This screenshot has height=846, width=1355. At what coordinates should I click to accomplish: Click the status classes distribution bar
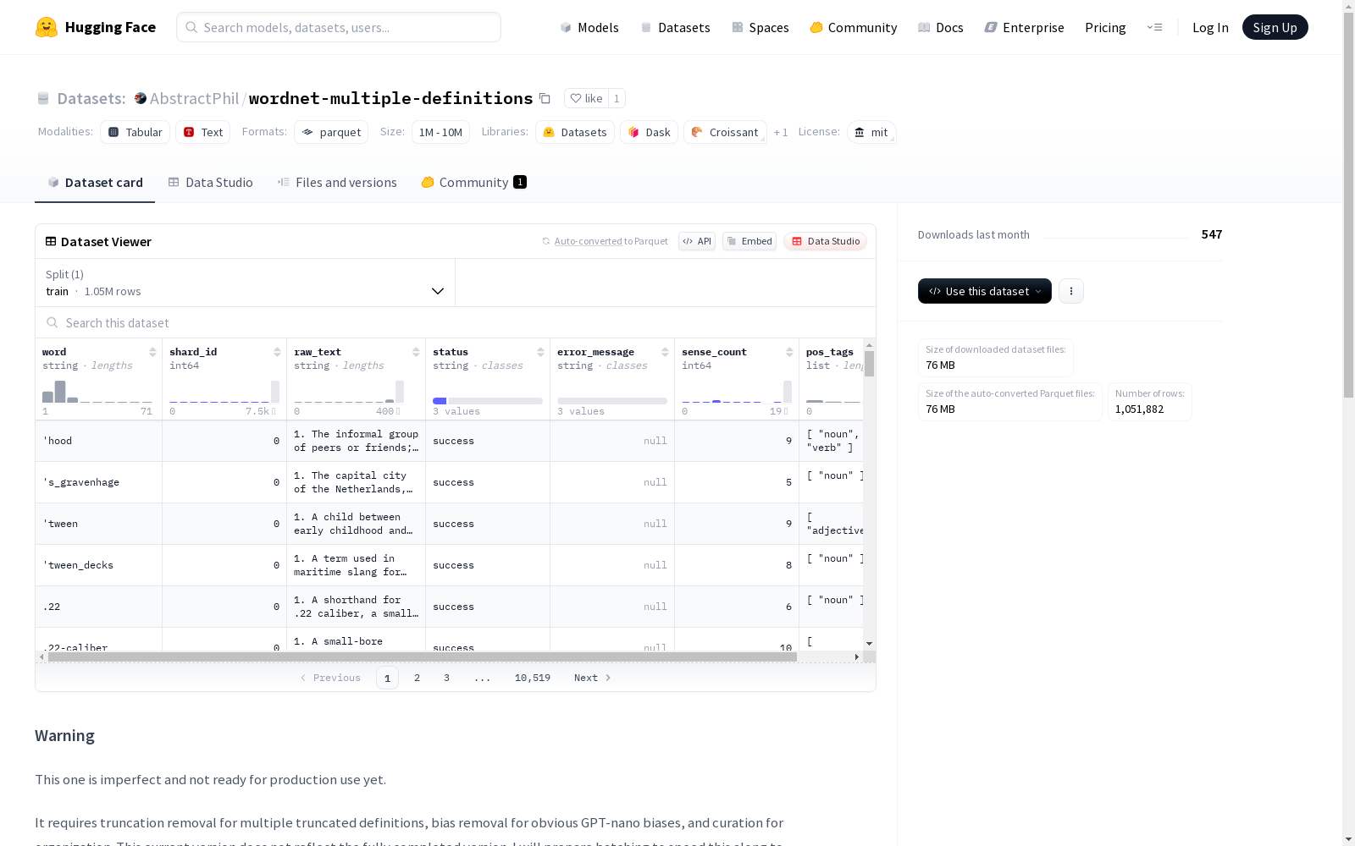pyautogui.click(x=488, y=401)
